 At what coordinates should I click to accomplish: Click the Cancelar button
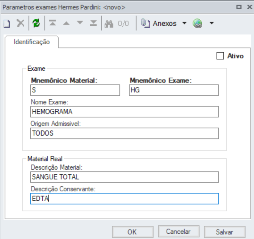(x=179, y=231)
